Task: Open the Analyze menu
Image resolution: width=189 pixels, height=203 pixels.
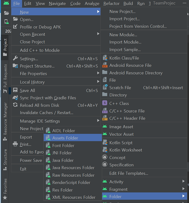Action: click(x=92, y=4)
